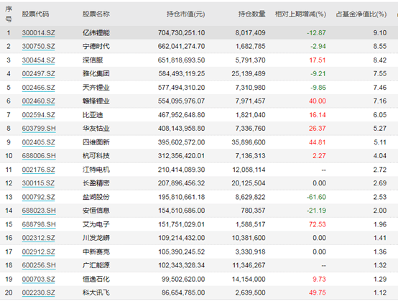
Task: Open stock code link 000703.SZ
Action: pos(38,280)
